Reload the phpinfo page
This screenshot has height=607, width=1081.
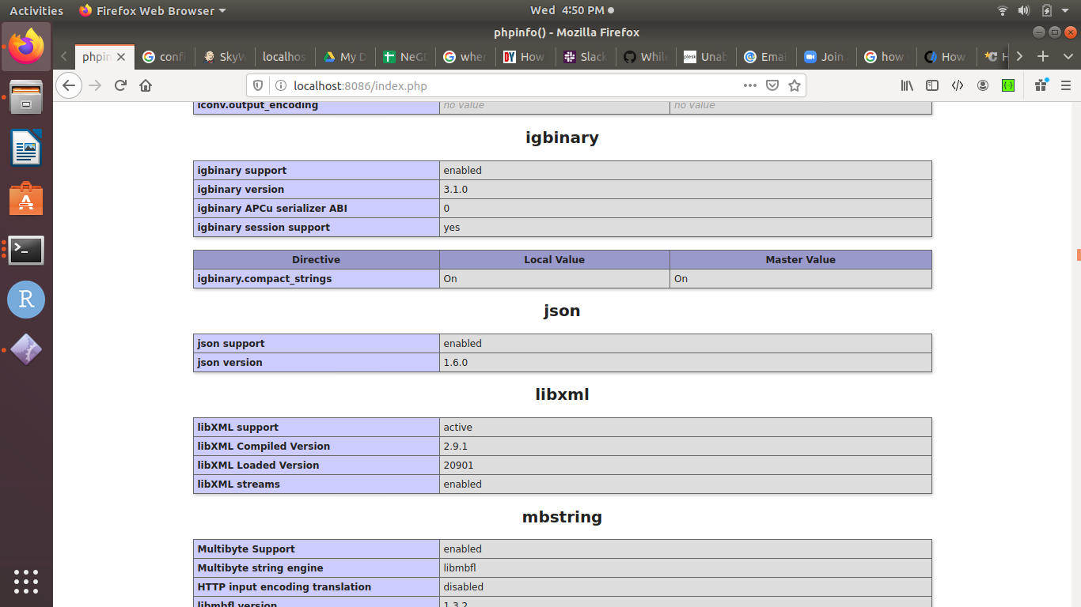[120, 85]
